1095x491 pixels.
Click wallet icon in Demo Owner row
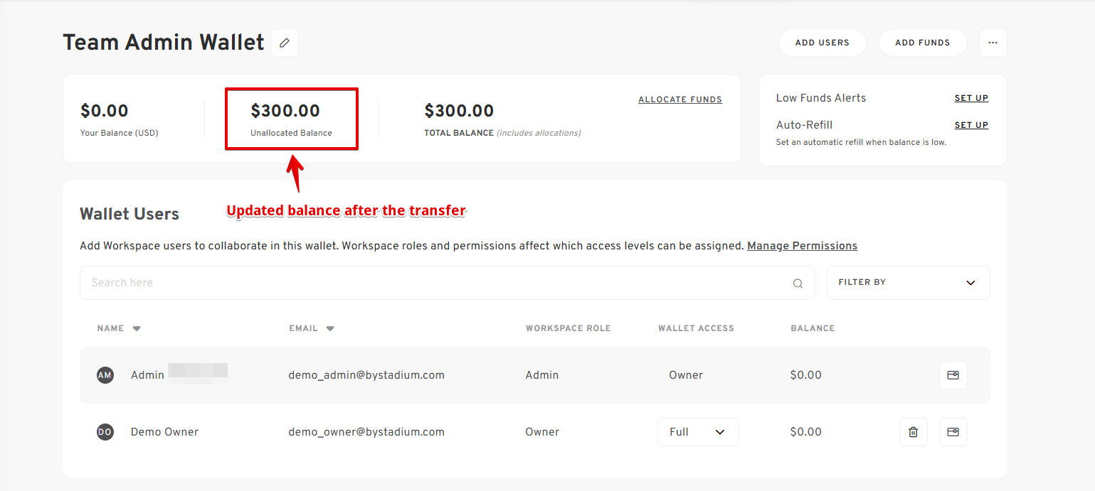(x=953, y=432)
